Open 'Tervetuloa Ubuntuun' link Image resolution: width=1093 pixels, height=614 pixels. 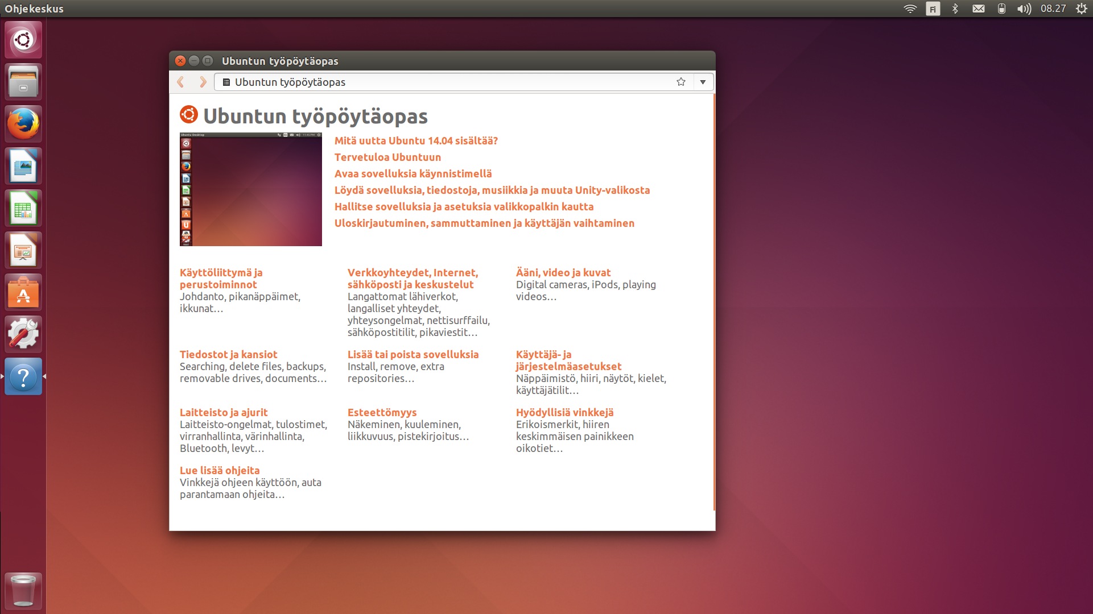pos(387,157)
